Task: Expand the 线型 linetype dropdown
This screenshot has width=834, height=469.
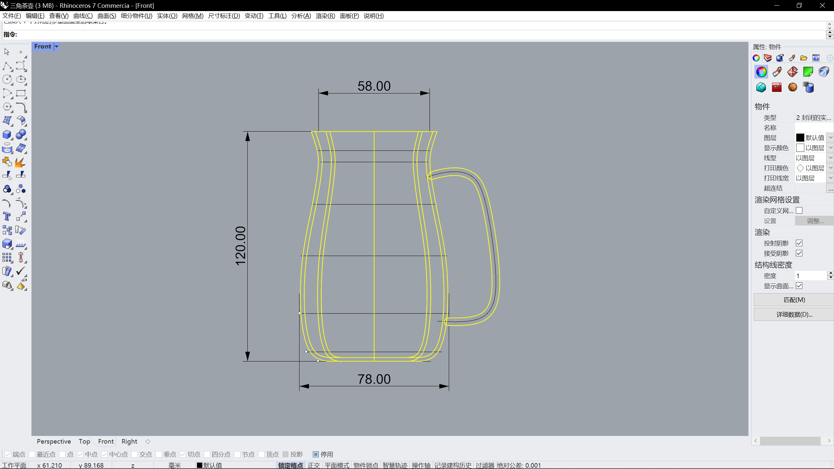Action: [830, 158]
